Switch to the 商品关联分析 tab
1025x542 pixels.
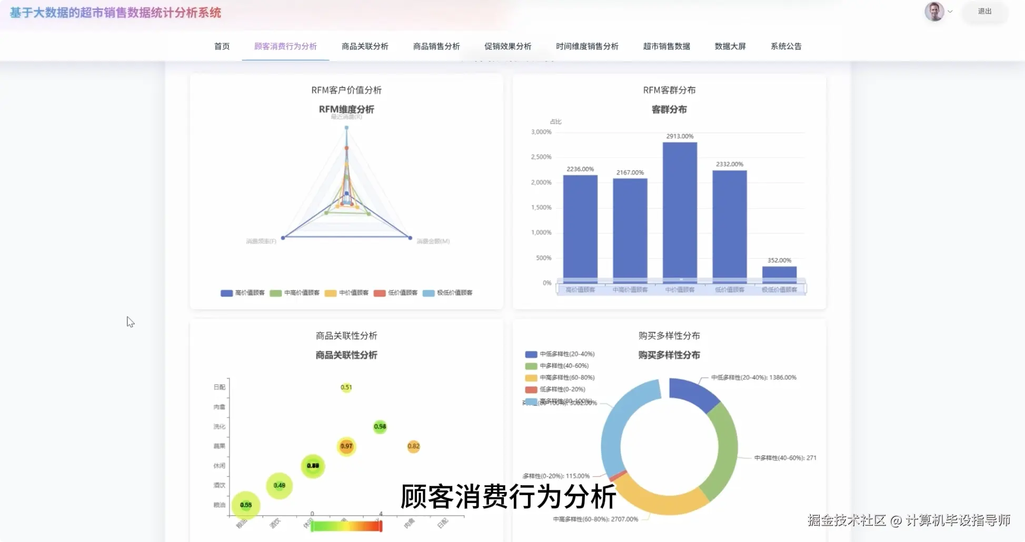[364, 46]
